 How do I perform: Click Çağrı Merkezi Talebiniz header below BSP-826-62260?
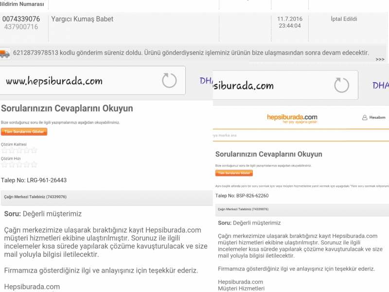302,210
